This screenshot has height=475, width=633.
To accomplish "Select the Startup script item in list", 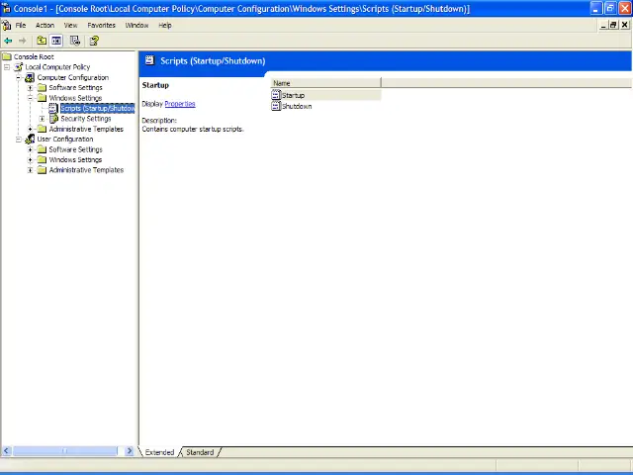I will click(293, 95).
